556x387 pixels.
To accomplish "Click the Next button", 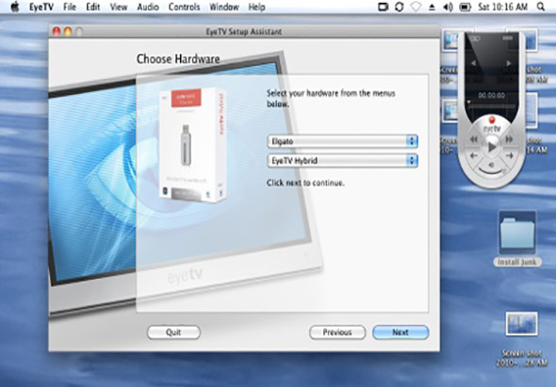I will [x=401, y=332].
